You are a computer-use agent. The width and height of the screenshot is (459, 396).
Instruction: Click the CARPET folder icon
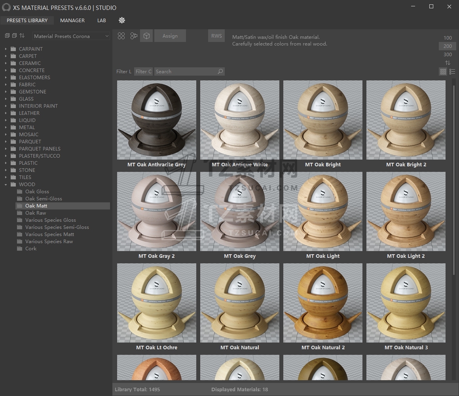pyautogui.click(x=13, y=56)
